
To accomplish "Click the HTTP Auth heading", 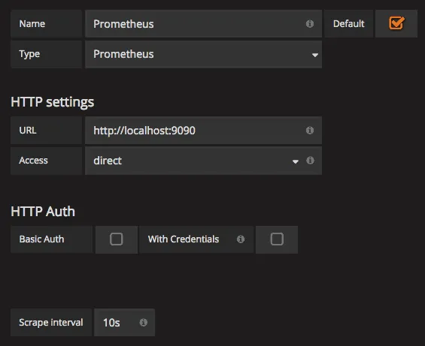I will pos(43,212).
